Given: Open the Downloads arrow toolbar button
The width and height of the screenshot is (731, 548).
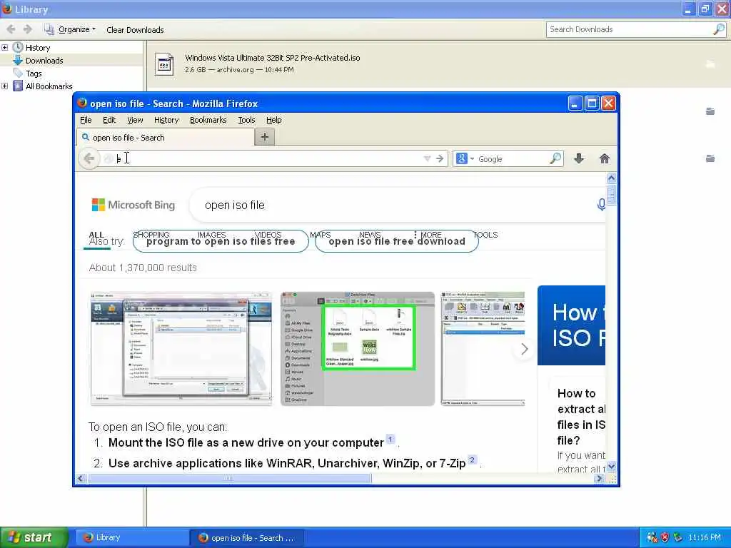Looking at the screenshot, I should 579,158.
